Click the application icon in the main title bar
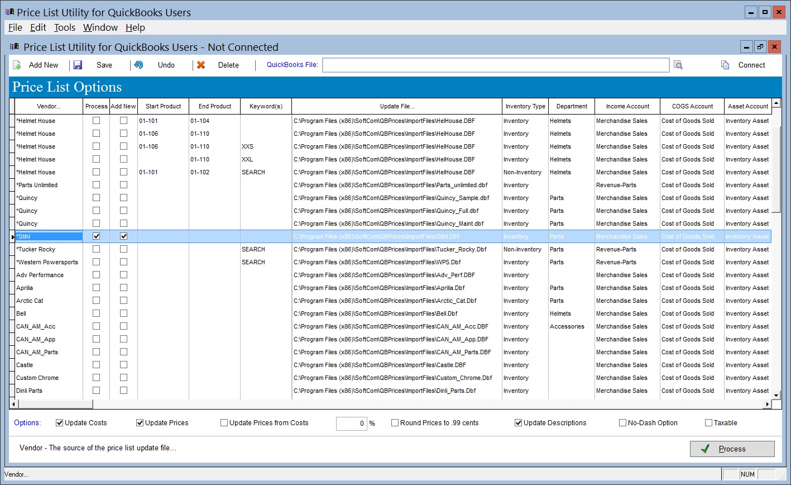Screen dimensions: 791x485 pos(10,12)
